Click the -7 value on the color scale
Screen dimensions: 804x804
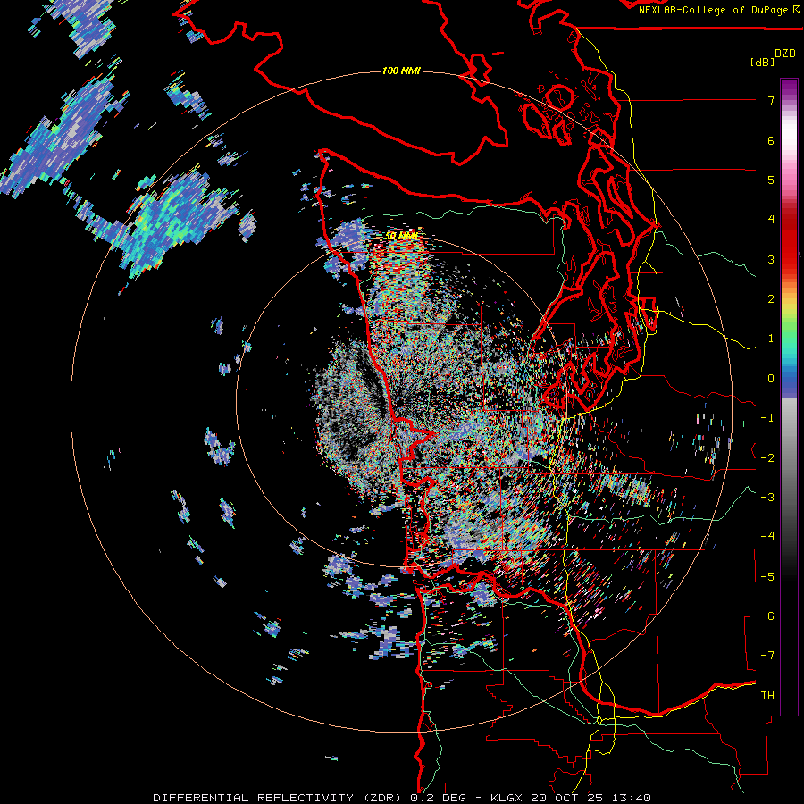tap(767, 656)
